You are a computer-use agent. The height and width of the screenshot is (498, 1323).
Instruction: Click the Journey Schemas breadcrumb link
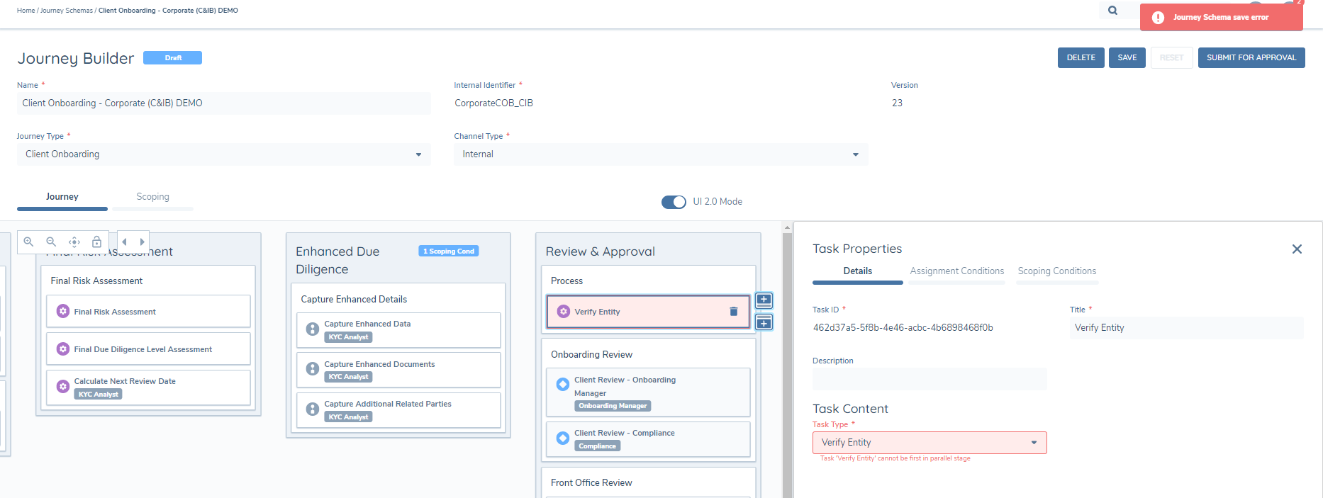(x=67, y=11)
